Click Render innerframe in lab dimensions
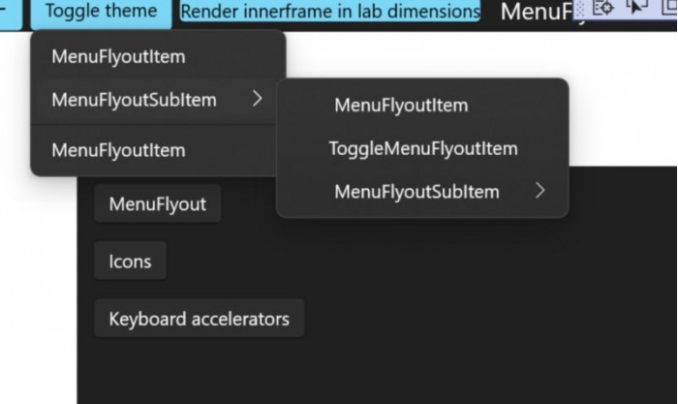Screen dimensions: 678x404 click(x=330, y=12)
